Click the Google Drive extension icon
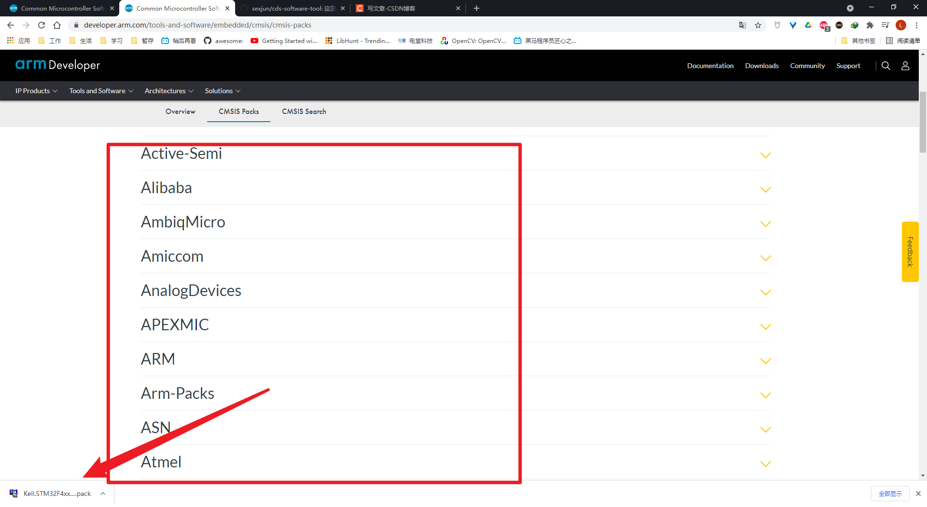The width and height of the screenshot is (927, 507). [808, 25]
